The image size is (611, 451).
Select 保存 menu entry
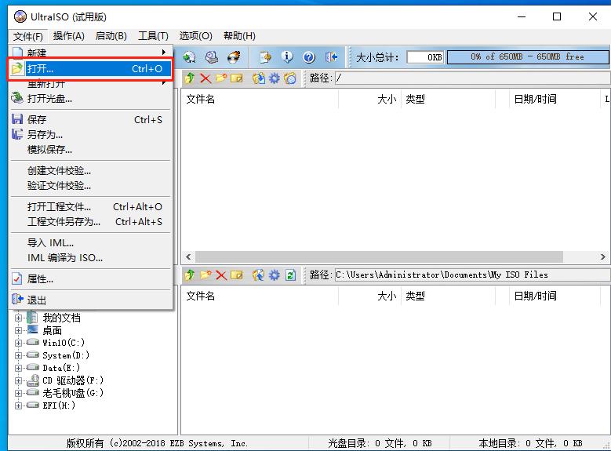coord(90,120)
